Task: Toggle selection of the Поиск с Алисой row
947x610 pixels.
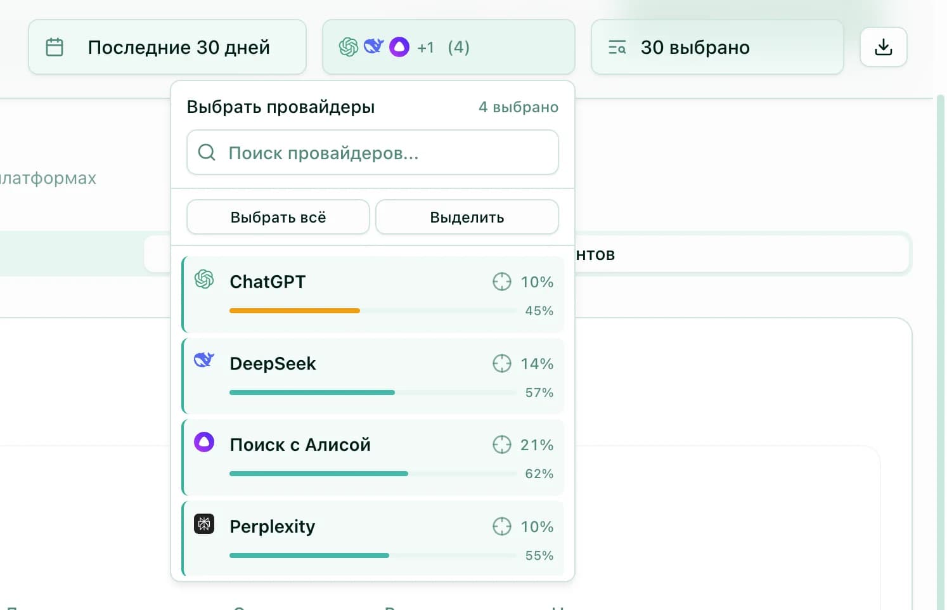Action: click(373, 457)
